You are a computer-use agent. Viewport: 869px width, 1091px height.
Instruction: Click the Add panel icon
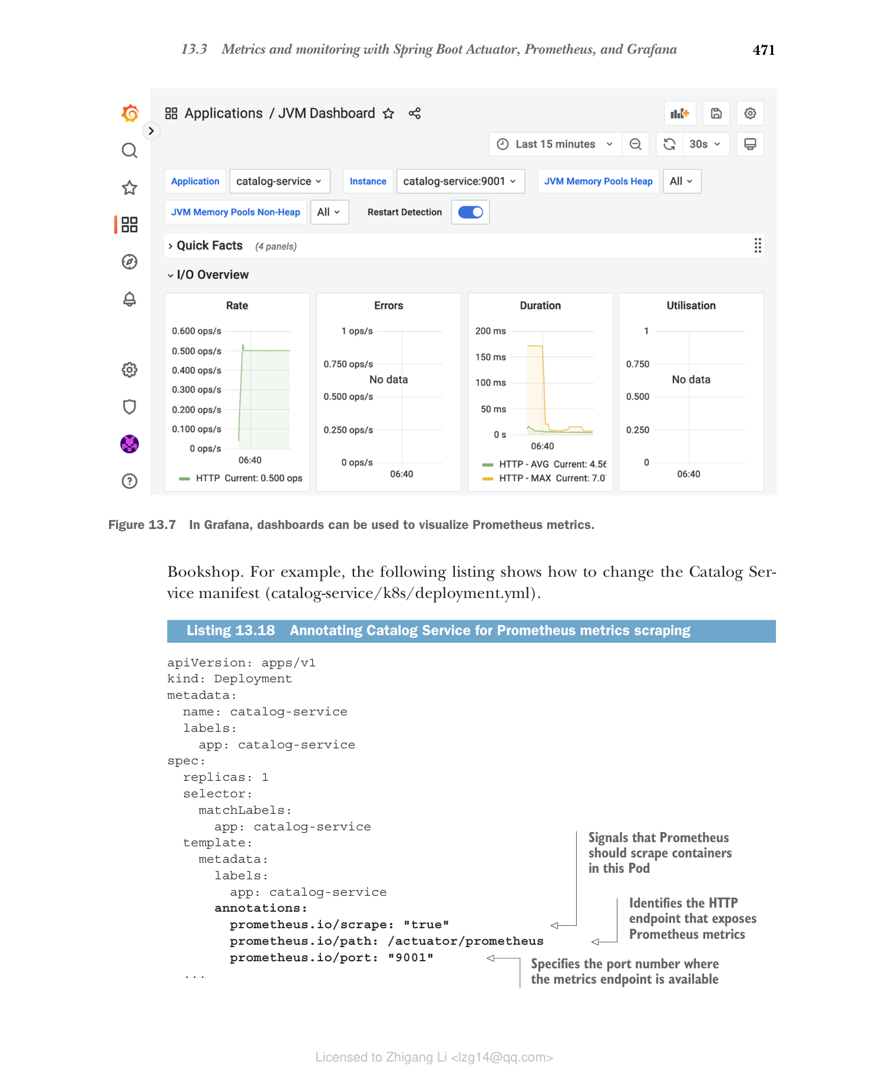click(x=680, y=113)
